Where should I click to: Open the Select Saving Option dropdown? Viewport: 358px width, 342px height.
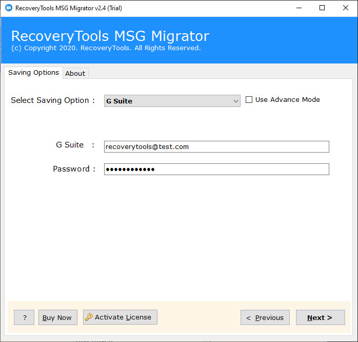point(172,101)
